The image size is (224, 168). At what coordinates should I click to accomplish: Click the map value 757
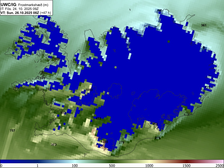tap(12, 130)
